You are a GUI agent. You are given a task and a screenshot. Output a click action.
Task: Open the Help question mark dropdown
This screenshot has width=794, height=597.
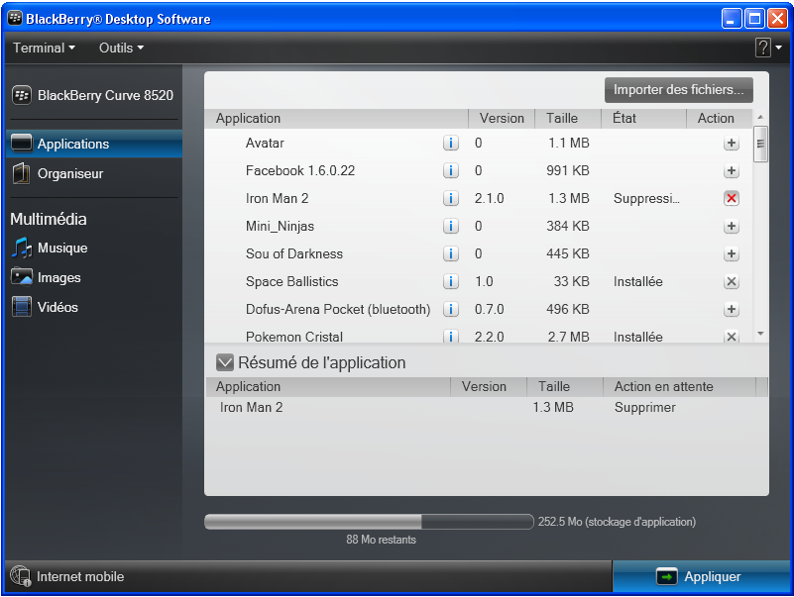pos(768,49)
